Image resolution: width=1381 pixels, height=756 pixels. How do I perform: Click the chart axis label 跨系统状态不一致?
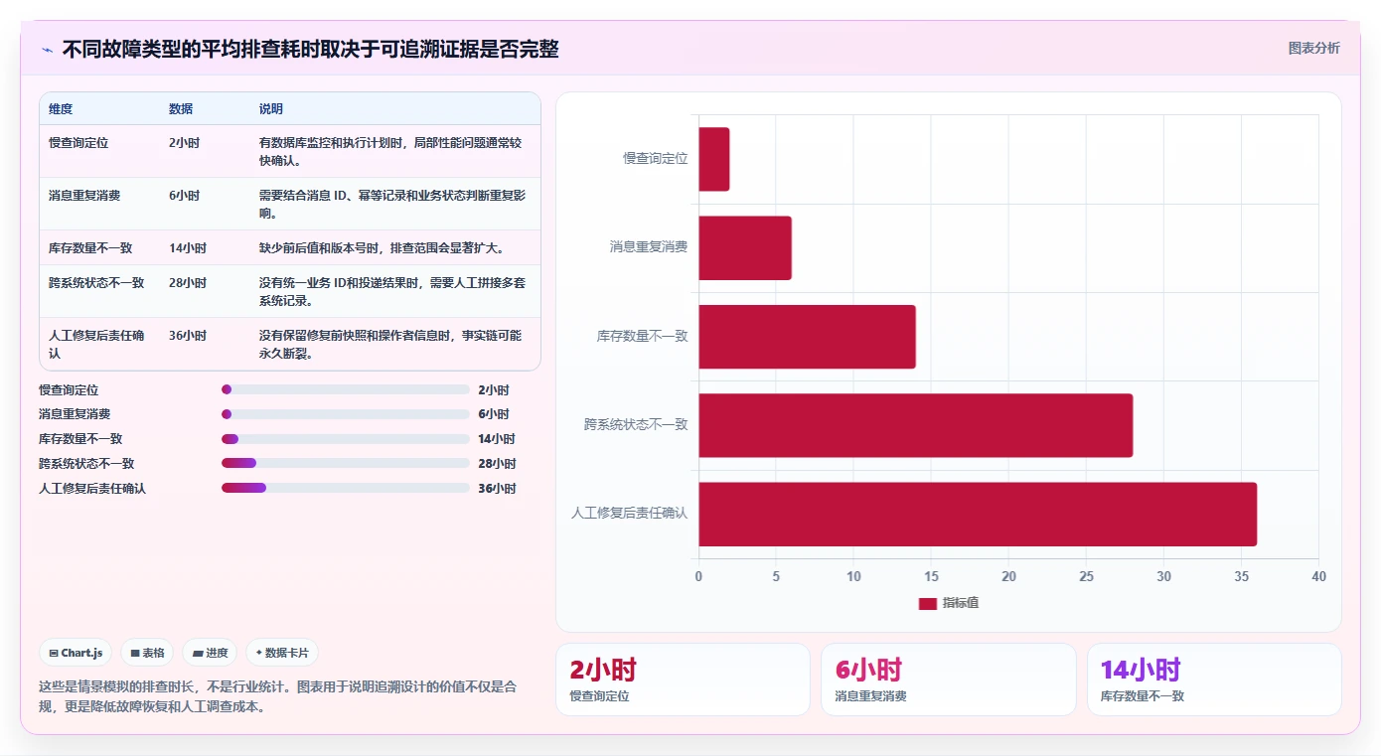pyautogui.click(x=636, y=425)
